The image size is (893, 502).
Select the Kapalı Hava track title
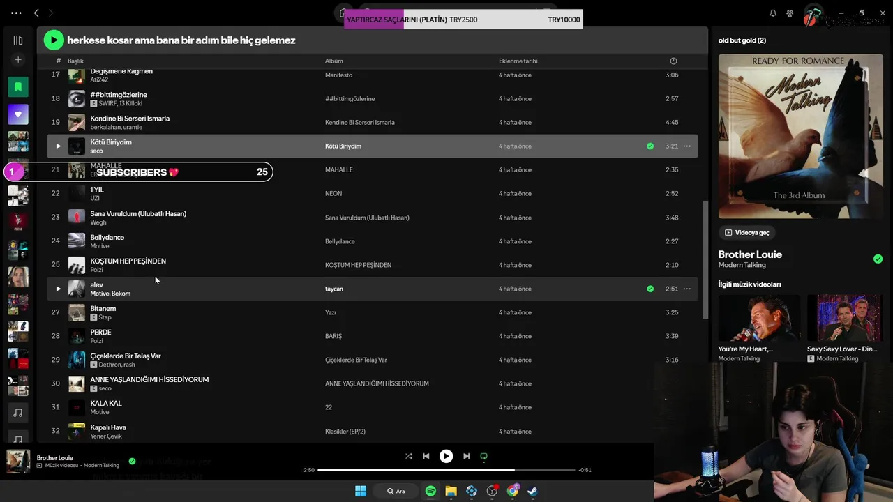tap(108, 427)
